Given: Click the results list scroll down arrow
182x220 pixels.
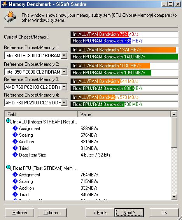Looking at the screenshot, I should pyautogui.click(x=174, y=197).
